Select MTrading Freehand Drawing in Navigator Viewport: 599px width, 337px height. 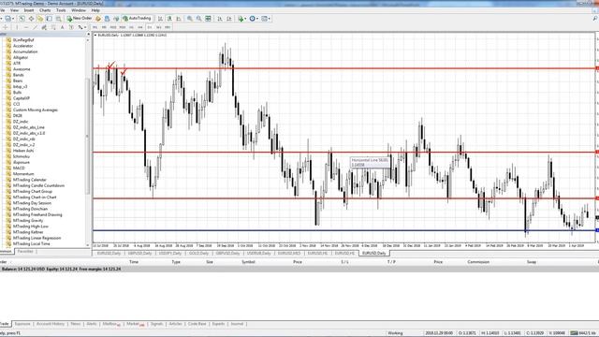(37, 214)
